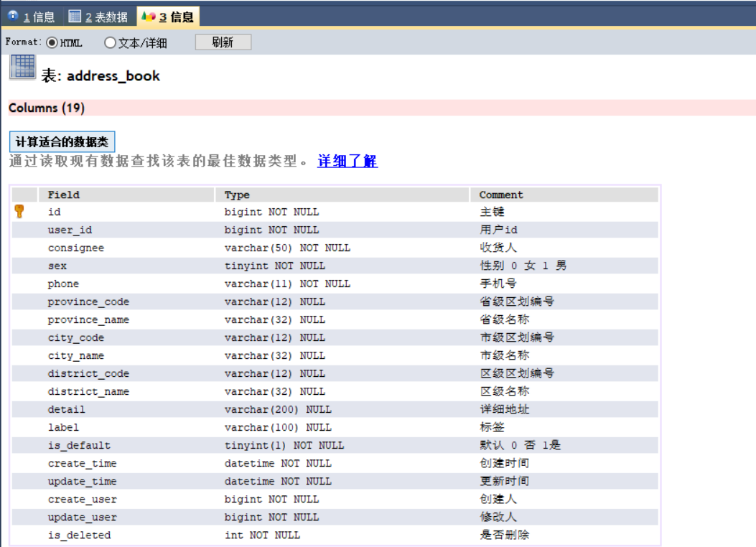Viewport: 756px width, 547px height.
Task: Click the Comment column header
Action: click(x=564, y=195)
